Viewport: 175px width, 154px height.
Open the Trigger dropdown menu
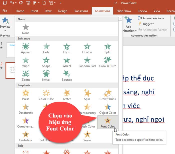click(x=147, y=24)
